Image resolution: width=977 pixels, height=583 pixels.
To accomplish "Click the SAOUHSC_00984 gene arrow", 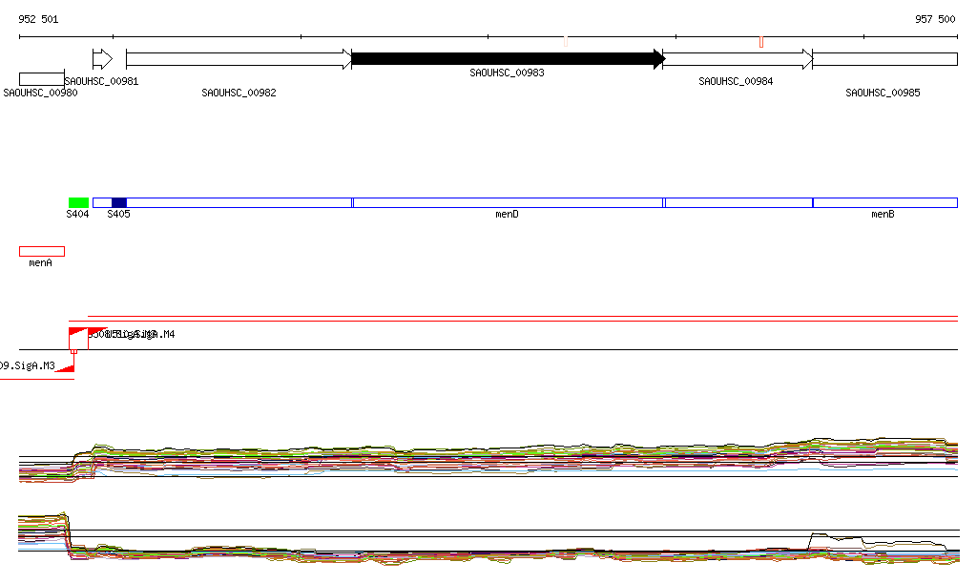I will click(x=738, y=59).
